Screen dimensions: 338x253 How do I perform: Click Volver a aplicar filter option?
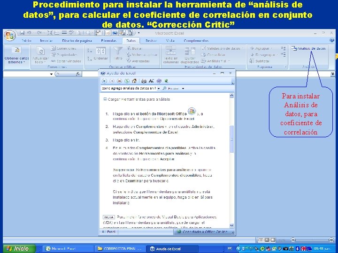coord(142,55)
